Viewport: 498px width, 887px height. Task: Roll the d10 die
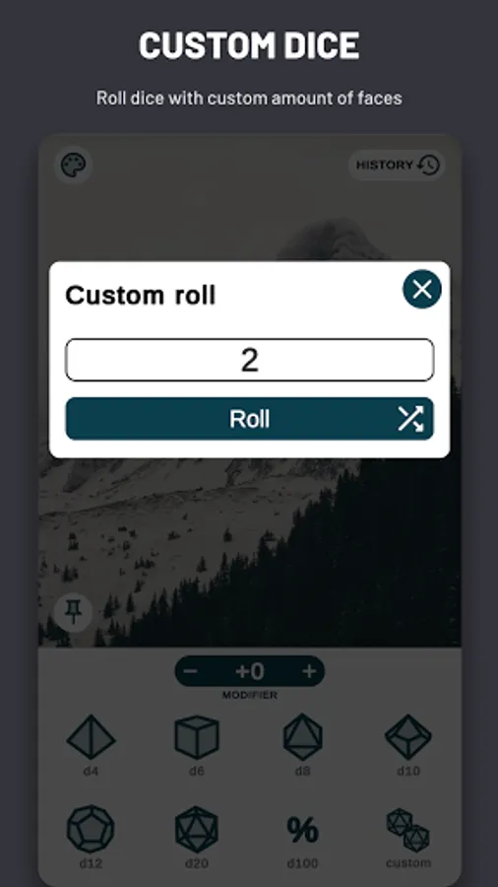(408, 746)
